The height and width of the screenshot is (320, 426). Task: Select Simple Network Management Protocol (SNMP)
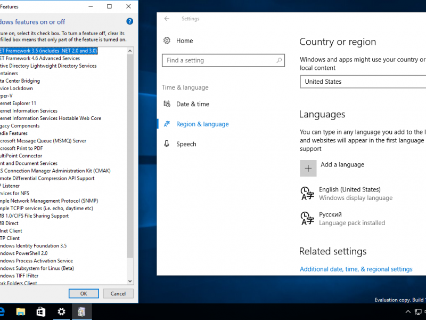[x=49, y=201]
